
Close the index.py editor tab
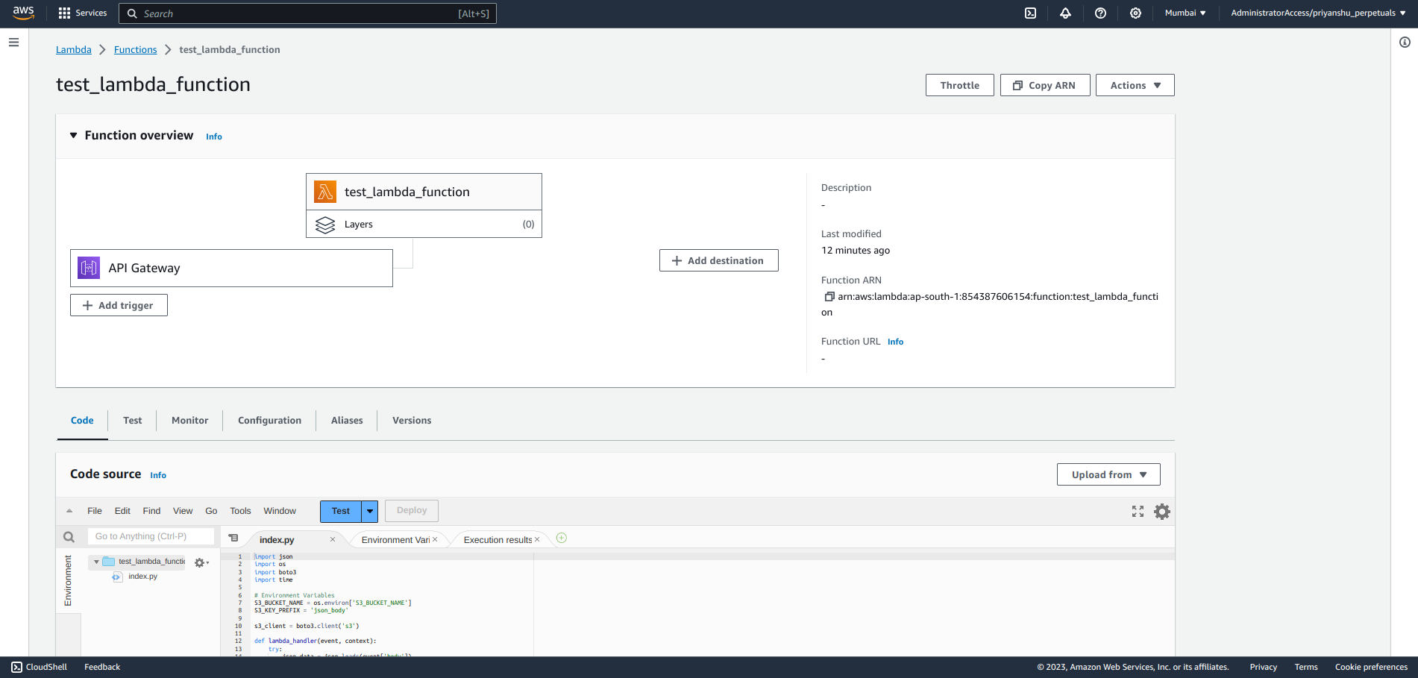[333, 539]
